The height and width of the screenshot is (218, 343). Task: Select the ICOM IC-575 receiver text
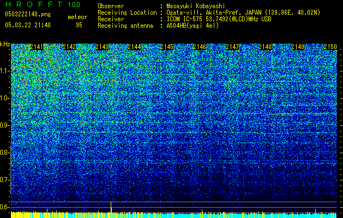(x=185, y=19)
